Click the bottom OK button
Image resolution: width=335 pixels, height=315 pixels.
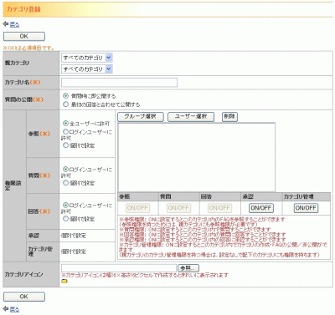pos(24,297)
